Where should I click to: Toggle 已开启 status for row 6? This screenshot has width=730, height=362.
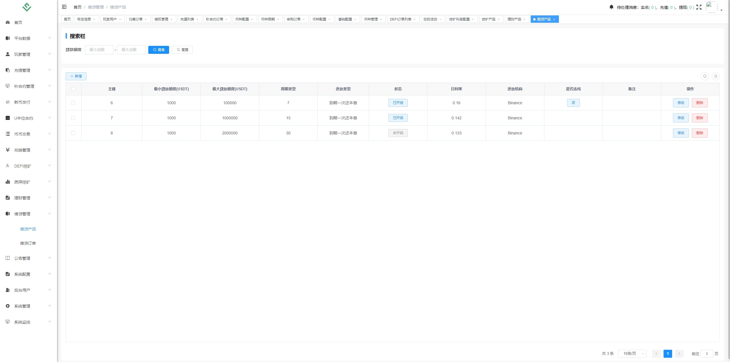coord(398,103)
